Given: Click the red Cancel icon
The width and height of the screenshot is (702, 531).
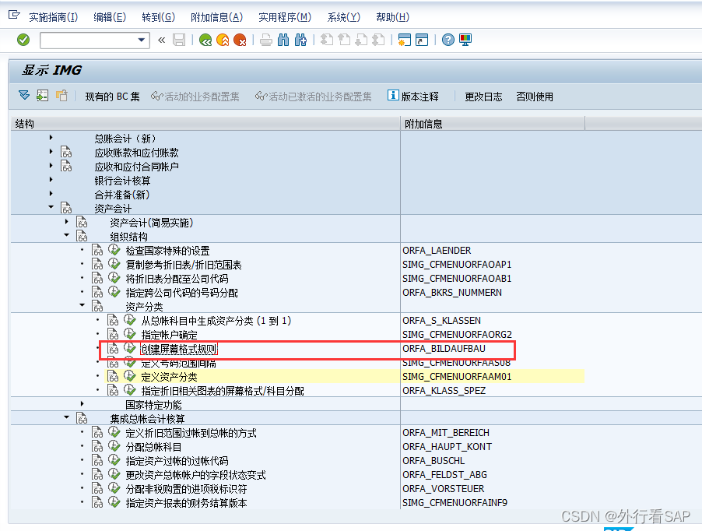Looking at the screenshot, I should 239,40.
